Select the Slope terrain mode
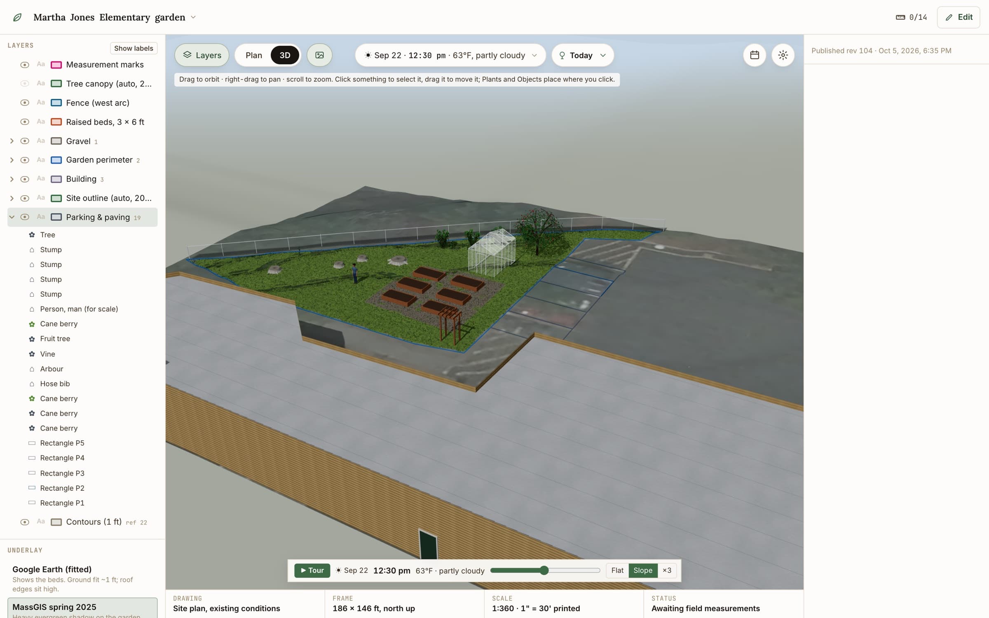 coord(643,571)
